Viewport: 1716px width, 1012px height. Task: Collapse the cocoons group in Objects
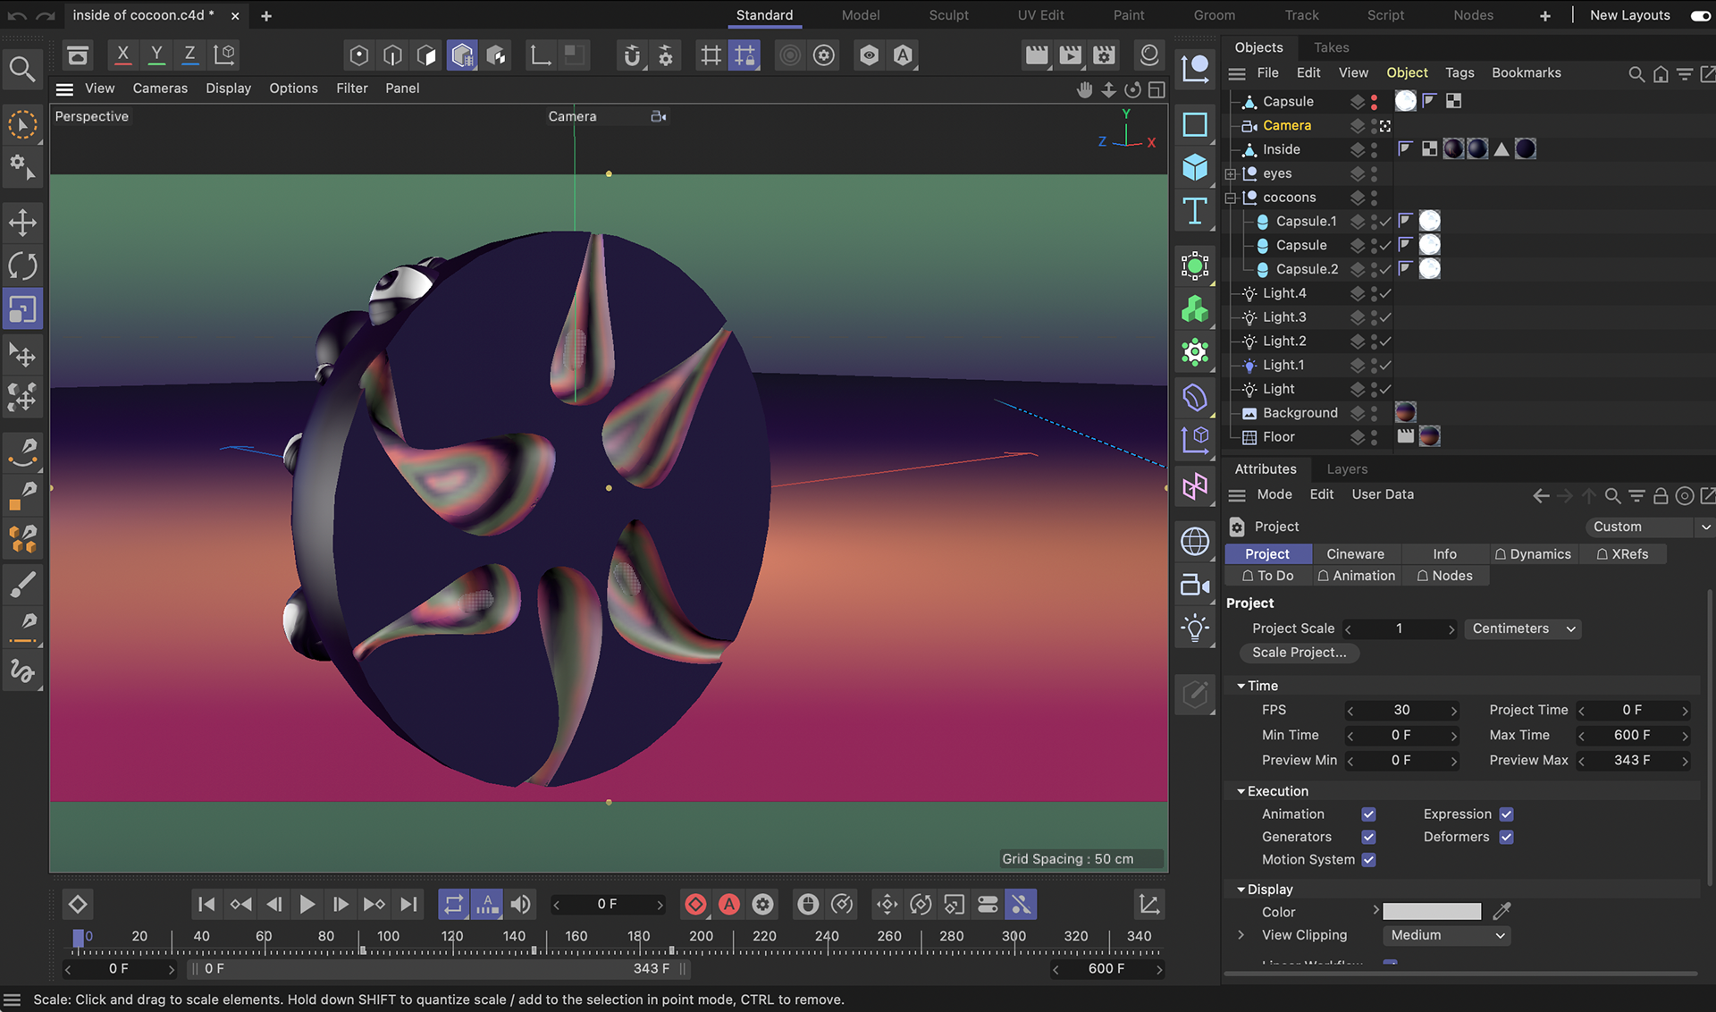1231,198
